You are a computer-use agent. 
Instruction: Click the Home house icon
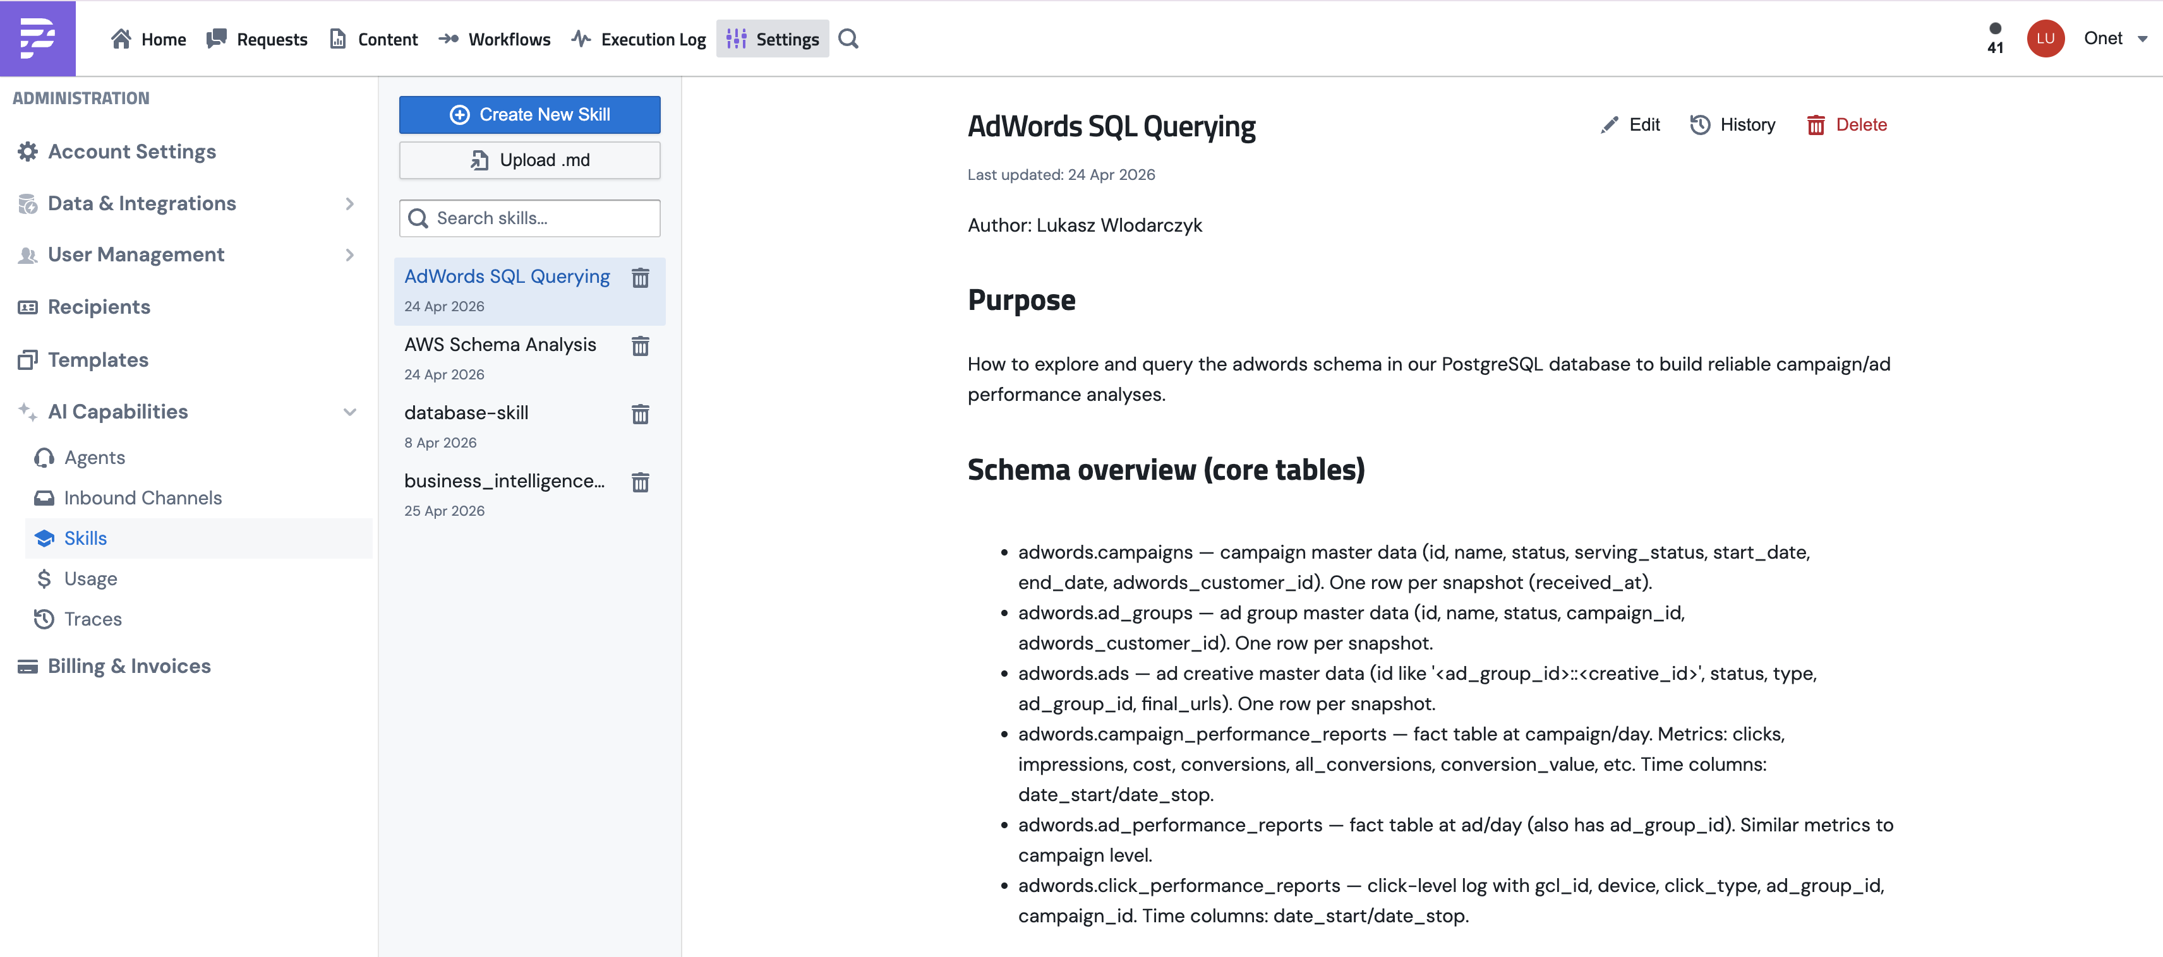pyautogui.click(x=121, y=39)
